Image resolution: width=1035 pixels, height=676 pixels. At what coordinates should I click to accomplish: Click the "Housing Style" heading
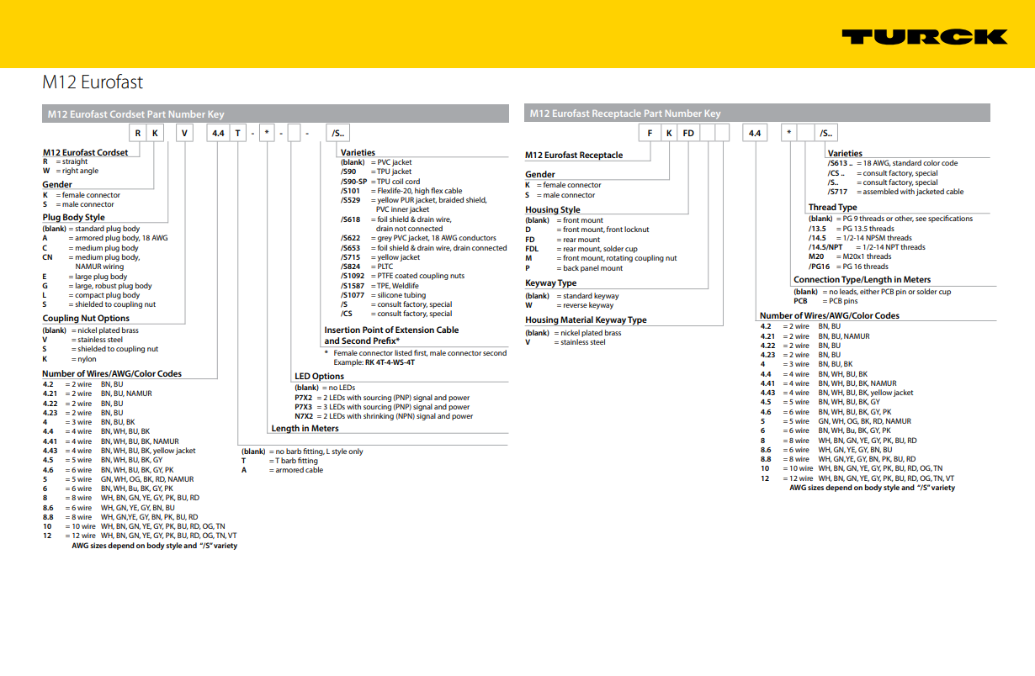tap(553, 209)
